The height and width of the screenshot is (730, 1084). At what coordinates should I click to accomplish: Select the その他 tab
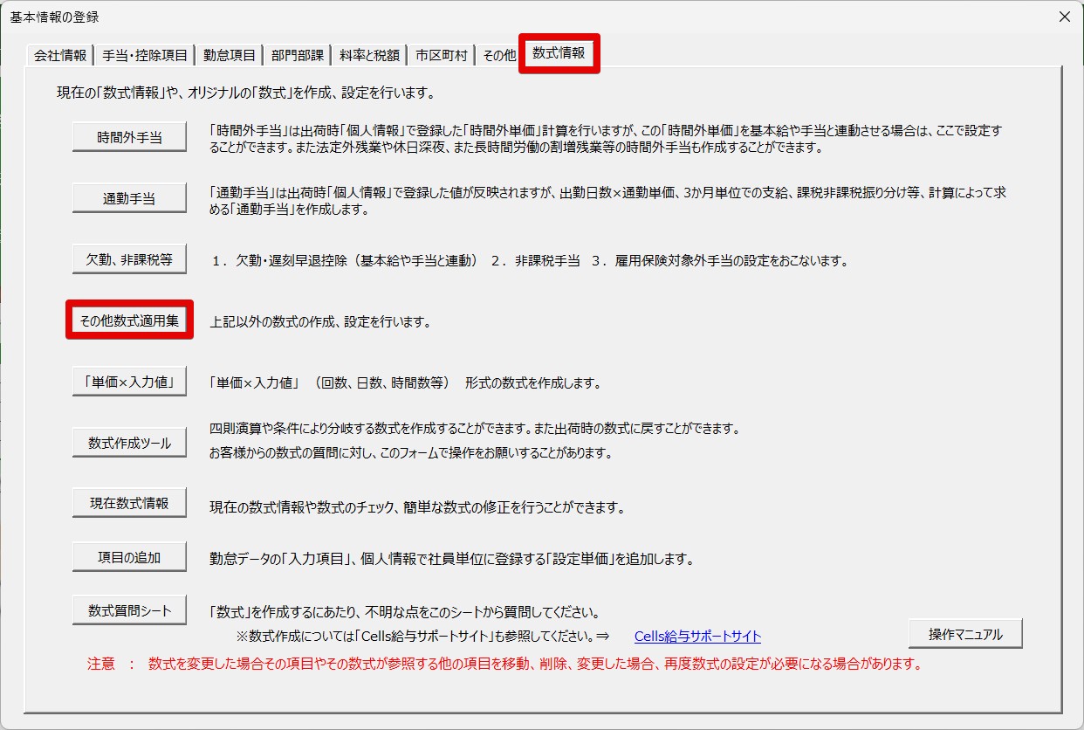pyautogui.click(x=499, y=55)
